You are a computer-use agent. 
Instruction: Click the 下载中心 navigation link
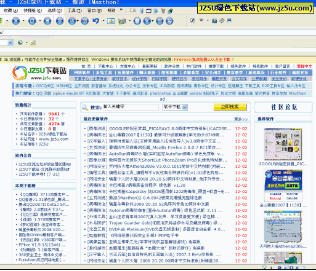click(105, 66)
